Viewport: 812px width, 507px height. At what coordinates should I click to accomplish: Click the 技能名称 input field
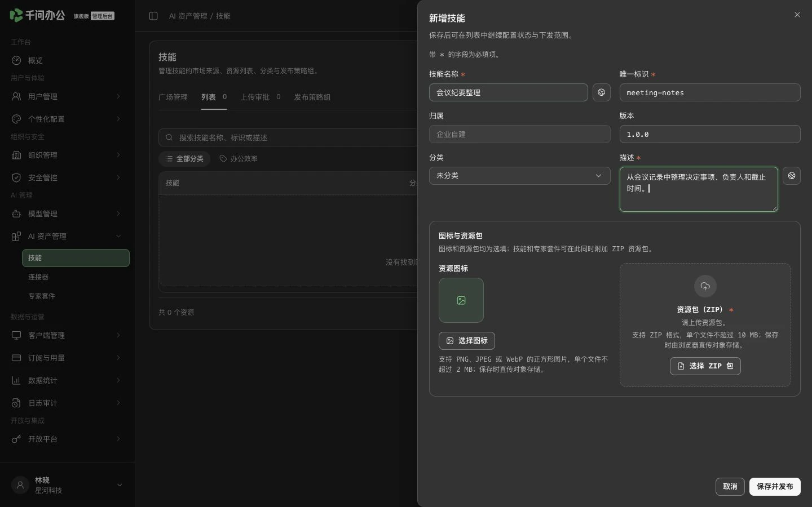[x=509, y=92]
